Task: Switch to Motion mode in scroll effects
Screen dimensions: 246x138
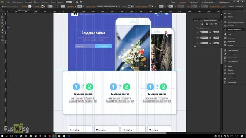Action: pyautogui.click(x=203, y=24)
